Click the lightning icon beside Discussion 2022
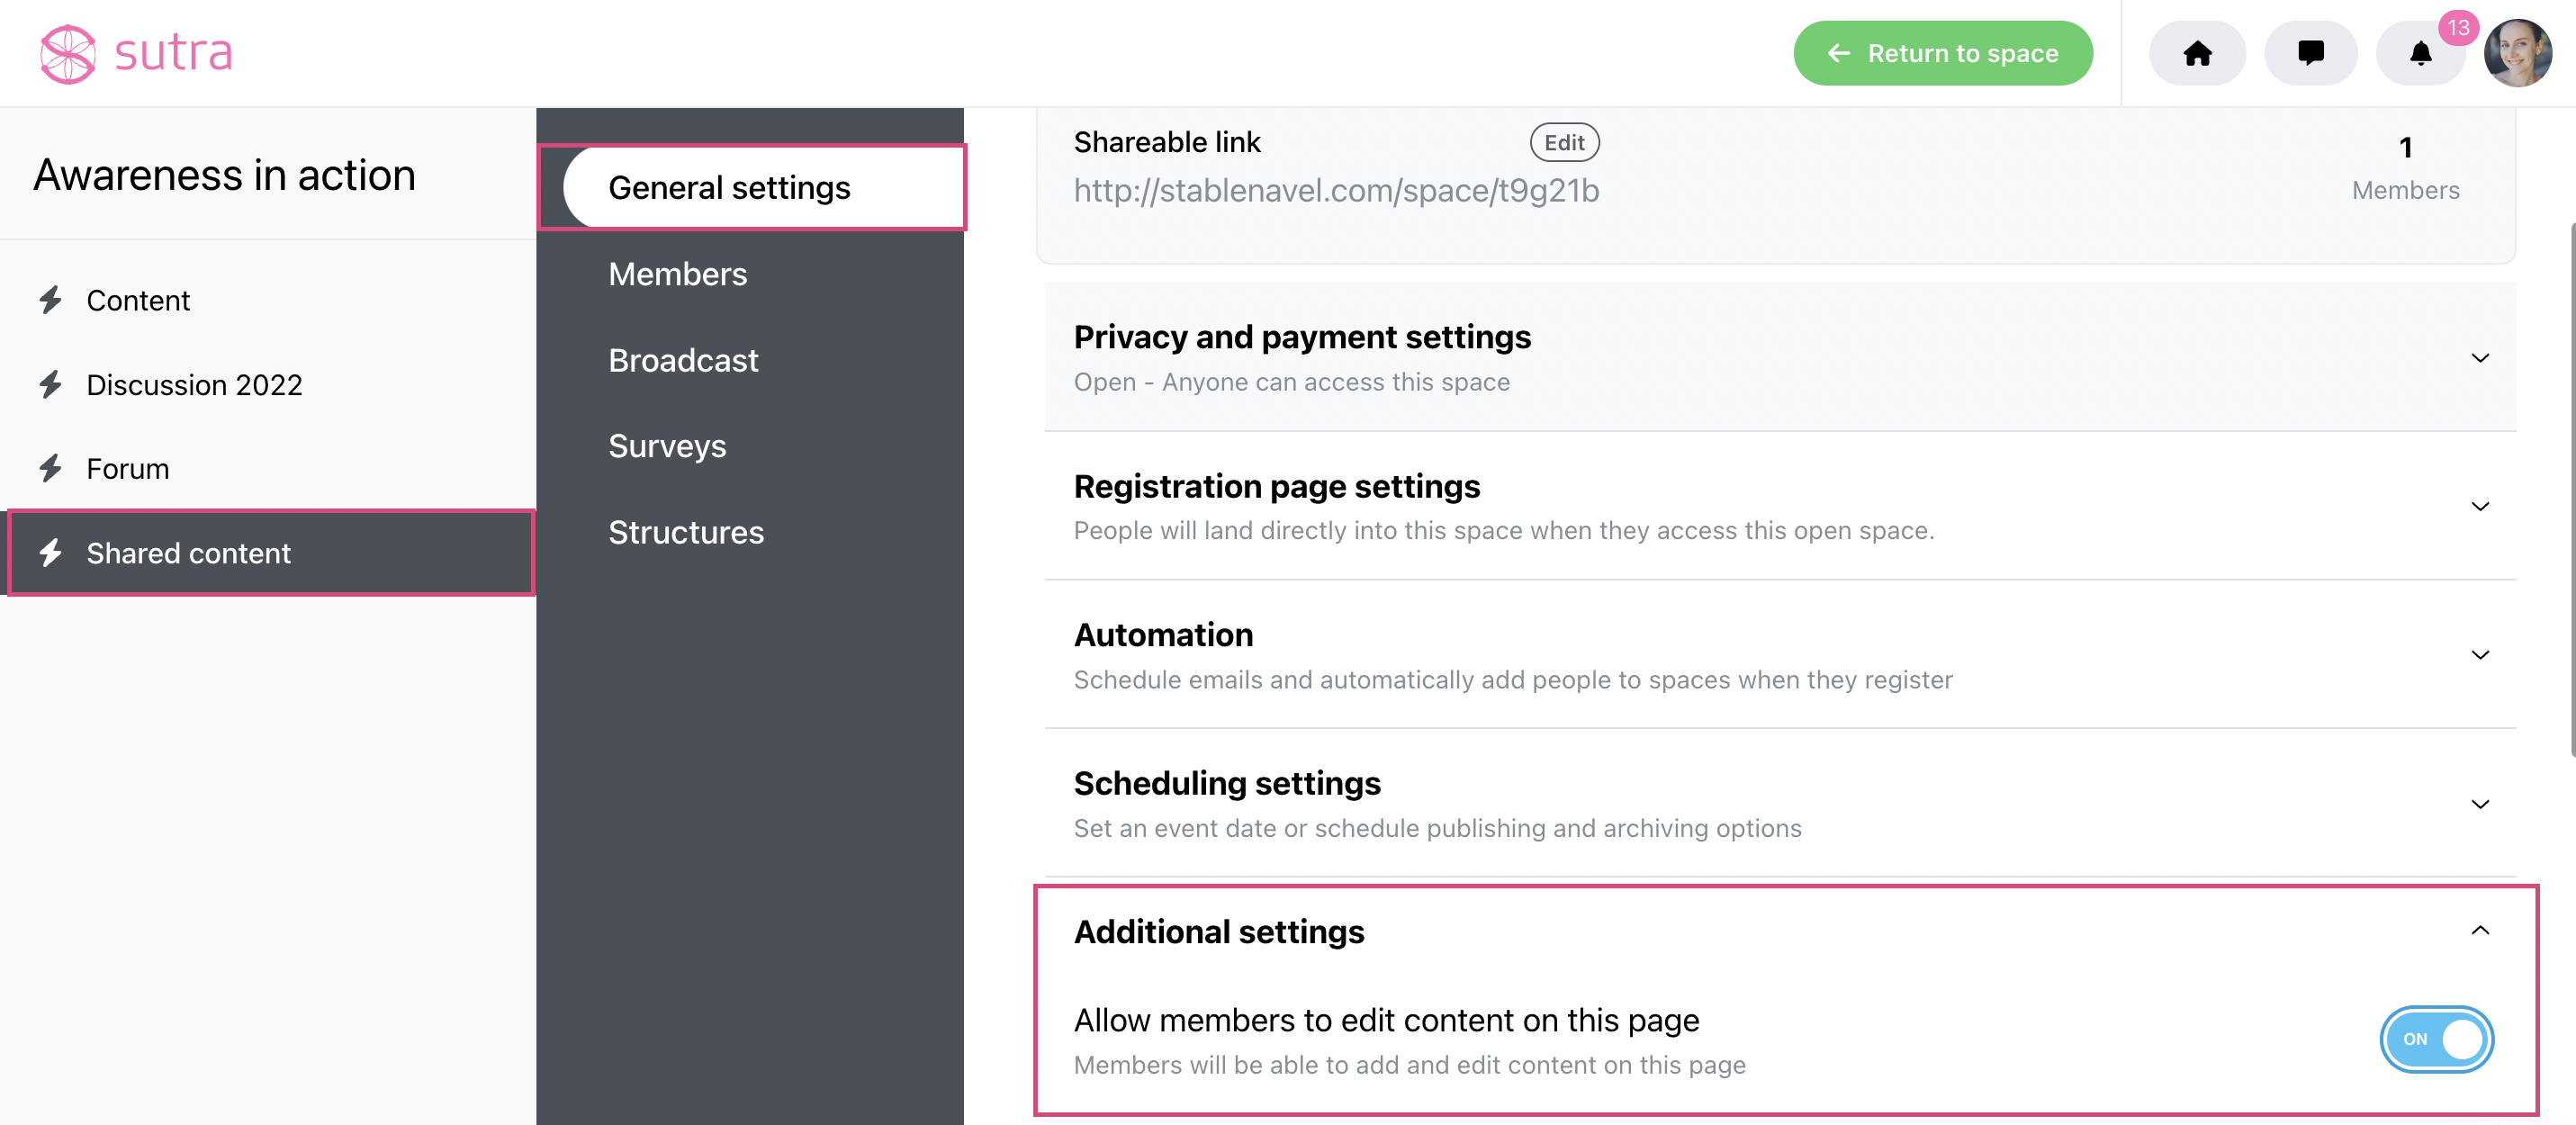Viewport: 2576px width, 1125px height. [x=50, y=384]
